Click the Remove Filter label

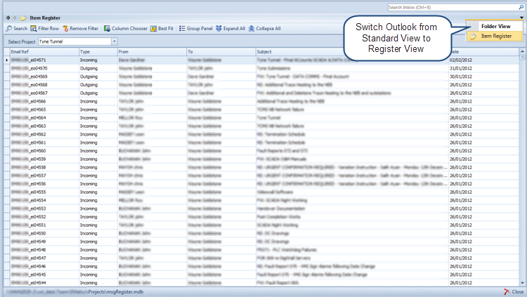coord(84,29)
